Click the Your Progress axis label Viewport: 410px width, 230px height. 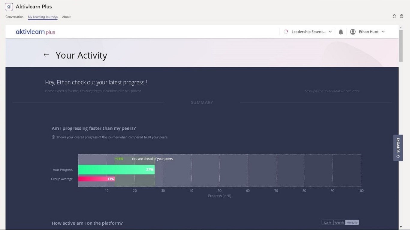(62, 170)
